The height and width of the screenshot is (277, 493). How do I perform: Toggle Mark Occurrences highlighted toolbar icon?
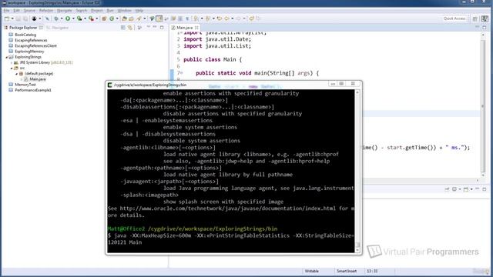[159, 18]
